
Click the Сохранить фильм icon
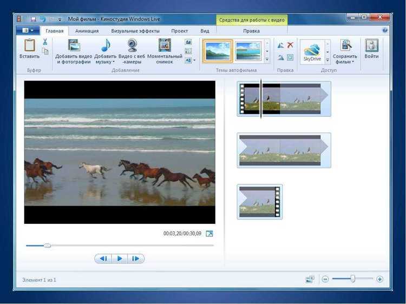coord(345,45)
